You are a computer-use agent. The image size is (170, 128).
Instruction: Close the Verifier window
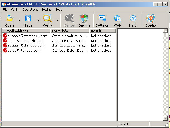click(x=165, y=4)
